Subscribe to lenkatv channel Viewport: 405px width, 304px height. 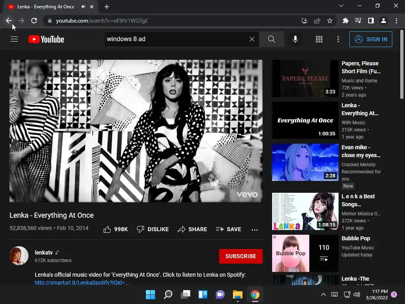tap(241, 256)
